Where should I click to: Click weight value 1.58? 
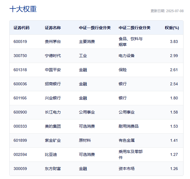click(174, 112)
